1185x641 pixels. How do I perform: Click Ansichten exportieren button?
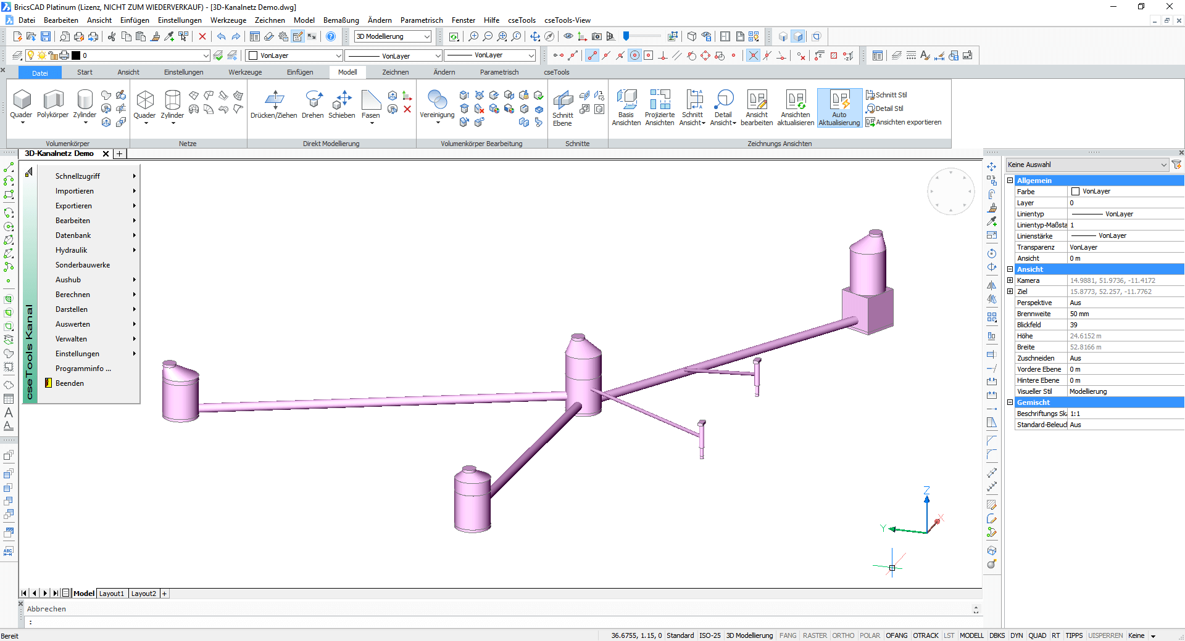coord(904,122)
